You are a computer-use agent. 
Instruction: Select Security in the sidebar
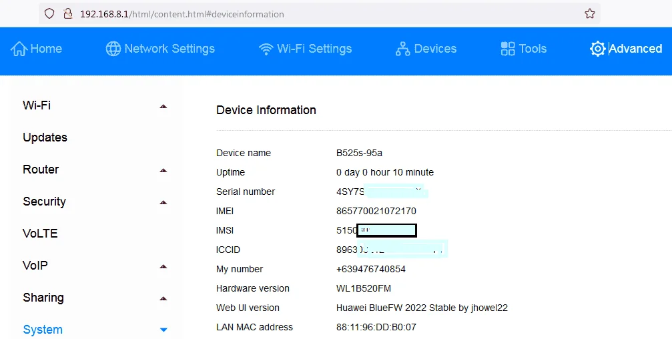[44, 202]
